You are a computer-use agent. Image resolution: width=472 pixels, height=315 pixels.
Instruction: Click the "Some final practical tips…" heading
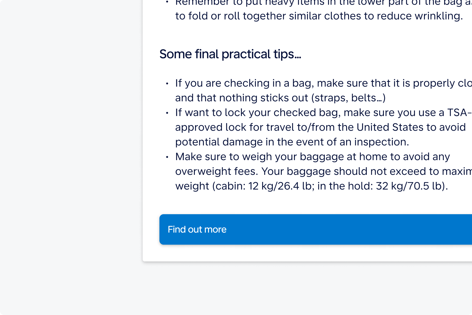(230, 54)
